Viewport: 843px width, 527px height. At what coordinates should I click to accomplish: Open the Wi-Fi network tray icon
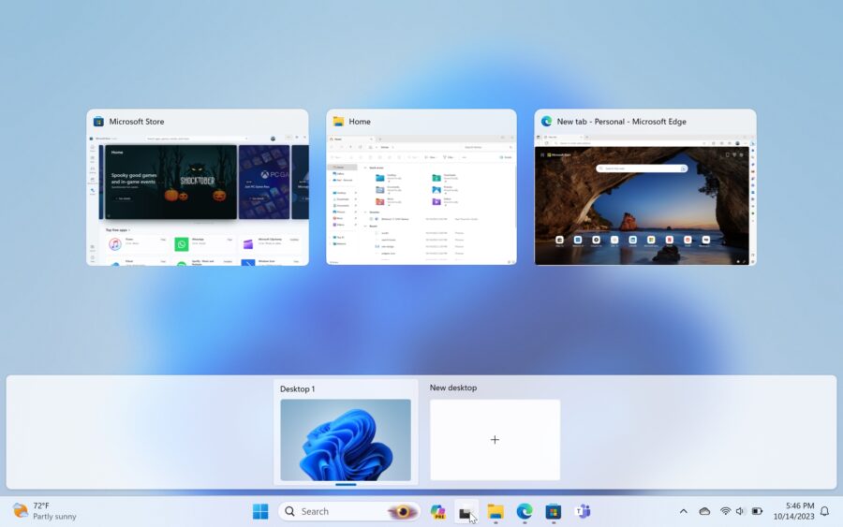pos(725,511)
